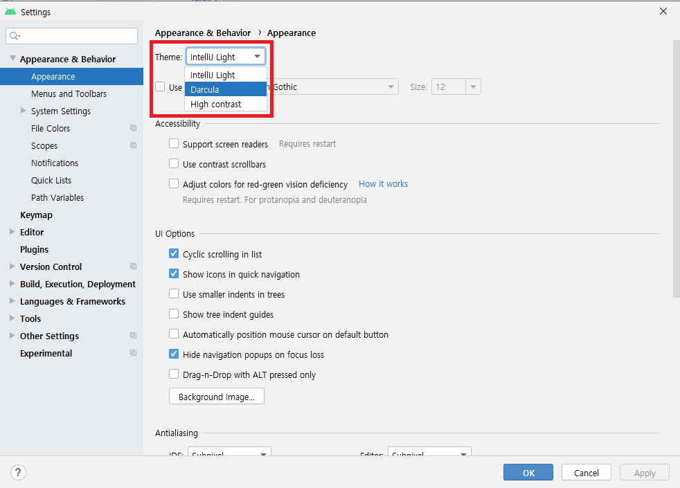Click the search magnifier icon in settings

point(15,36)
